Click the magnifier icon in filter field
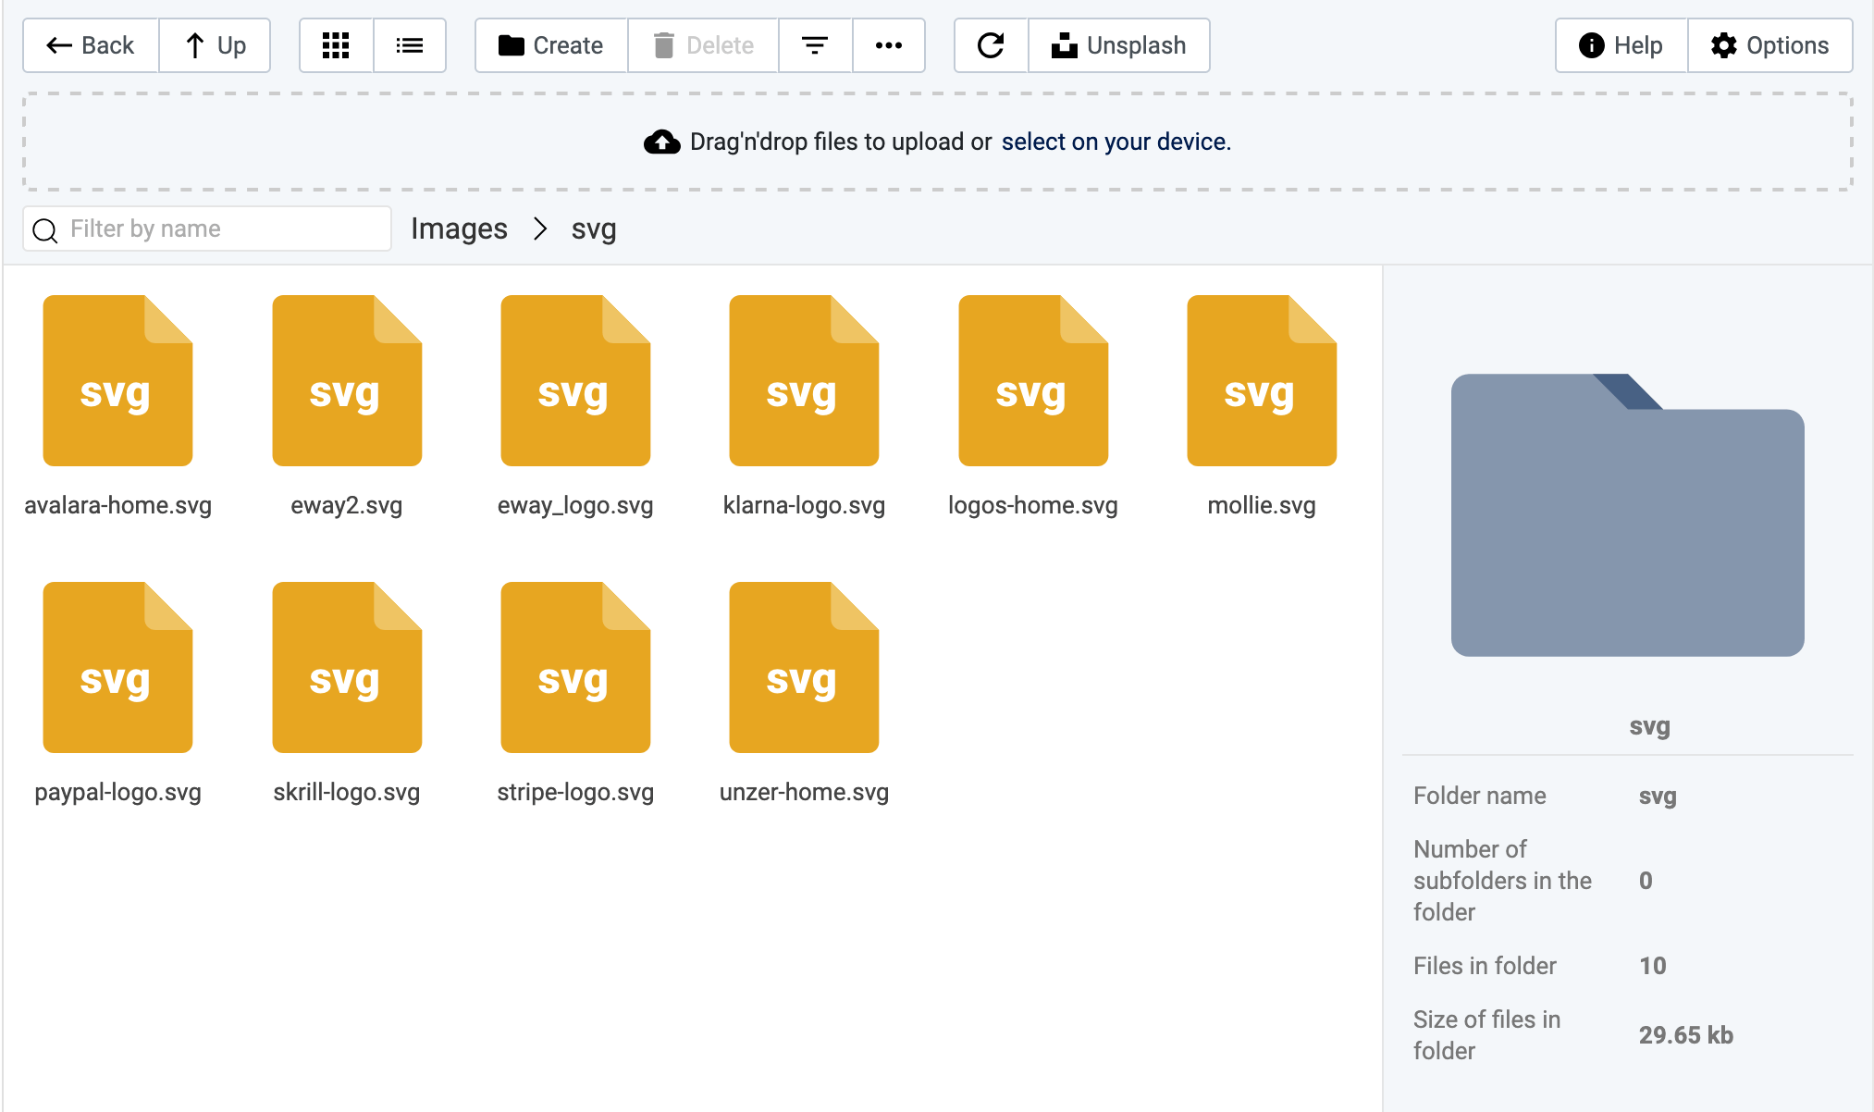1874x1112 pixels. pos(44,229)
